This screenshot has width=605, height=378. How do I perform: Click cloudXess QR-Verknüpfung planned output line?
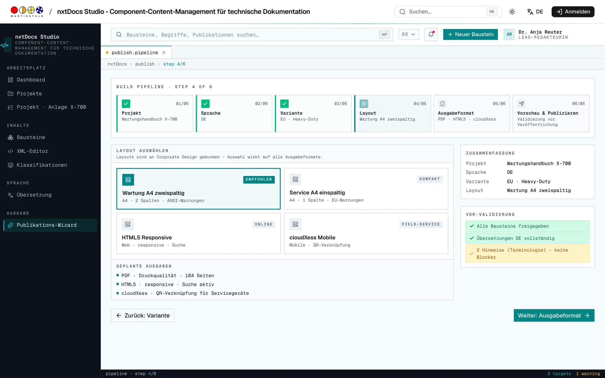pyautogui.click(x=182, y=293)
